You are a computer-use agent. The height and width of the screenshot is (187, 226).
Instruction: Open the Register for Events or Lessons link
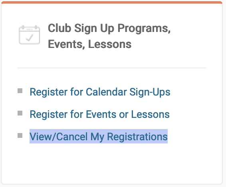pos(99,114)
